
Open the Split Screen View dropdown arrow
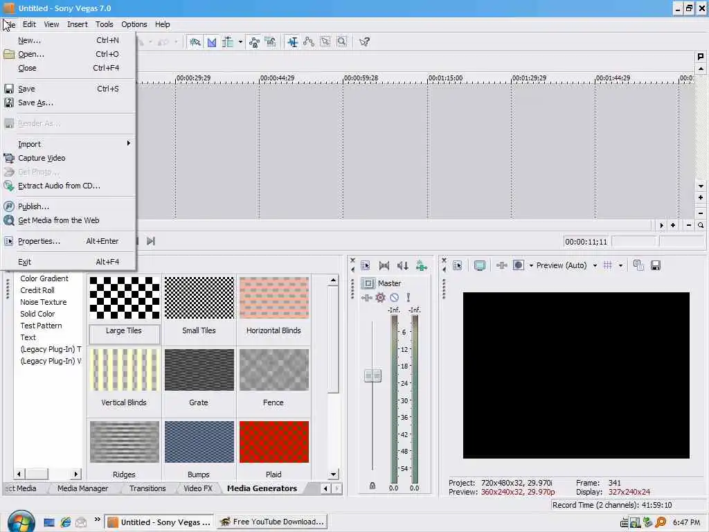(x=531, y=265)
